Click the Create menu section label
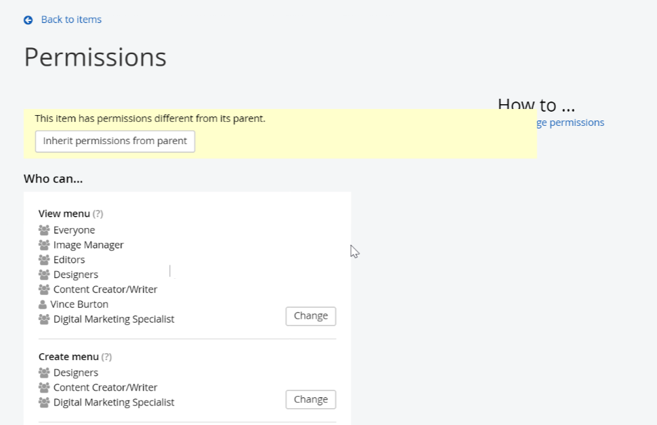The width and height of the screenshot is (657, 425). [x=68, y=357]
